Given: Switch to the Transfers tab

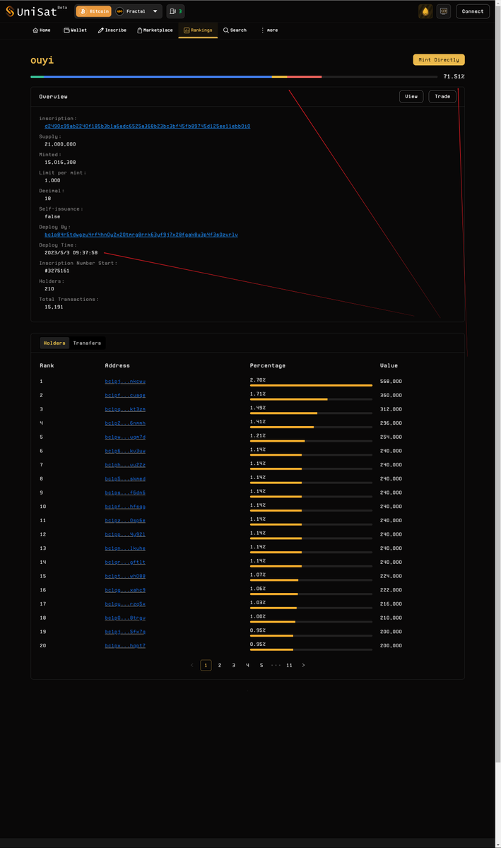Looking at the screenshot, I should tap(87, 343).
